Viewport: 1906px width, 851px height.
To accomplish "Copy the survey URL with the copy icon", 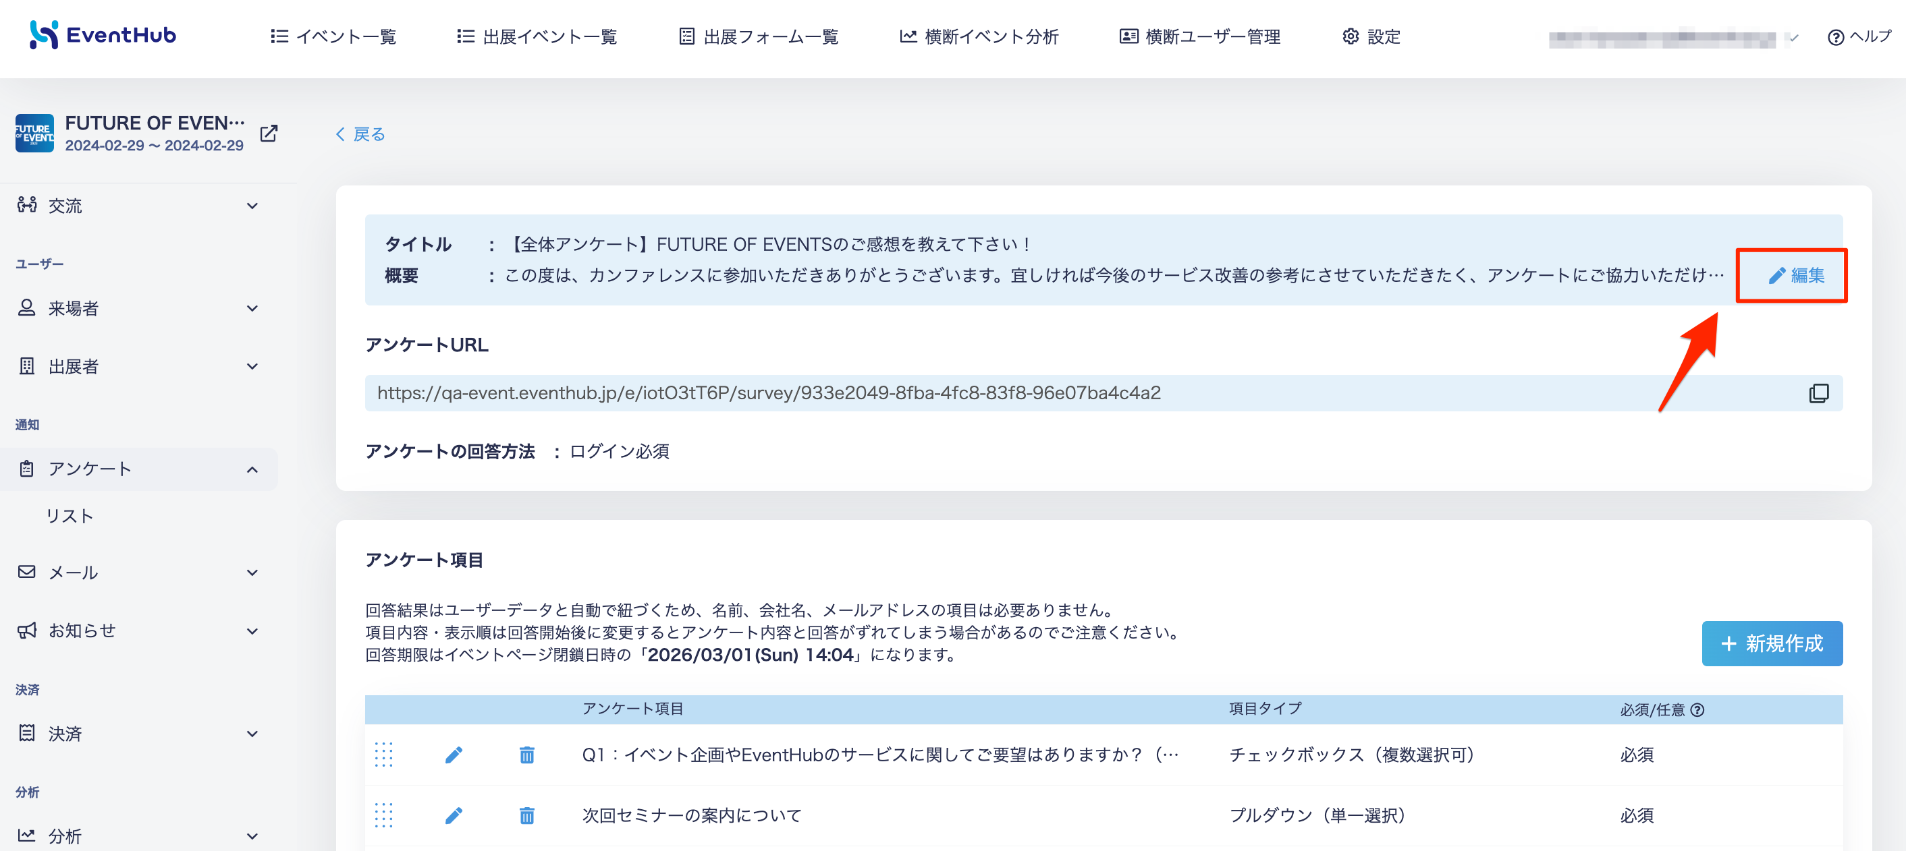I will point(1818,392).
